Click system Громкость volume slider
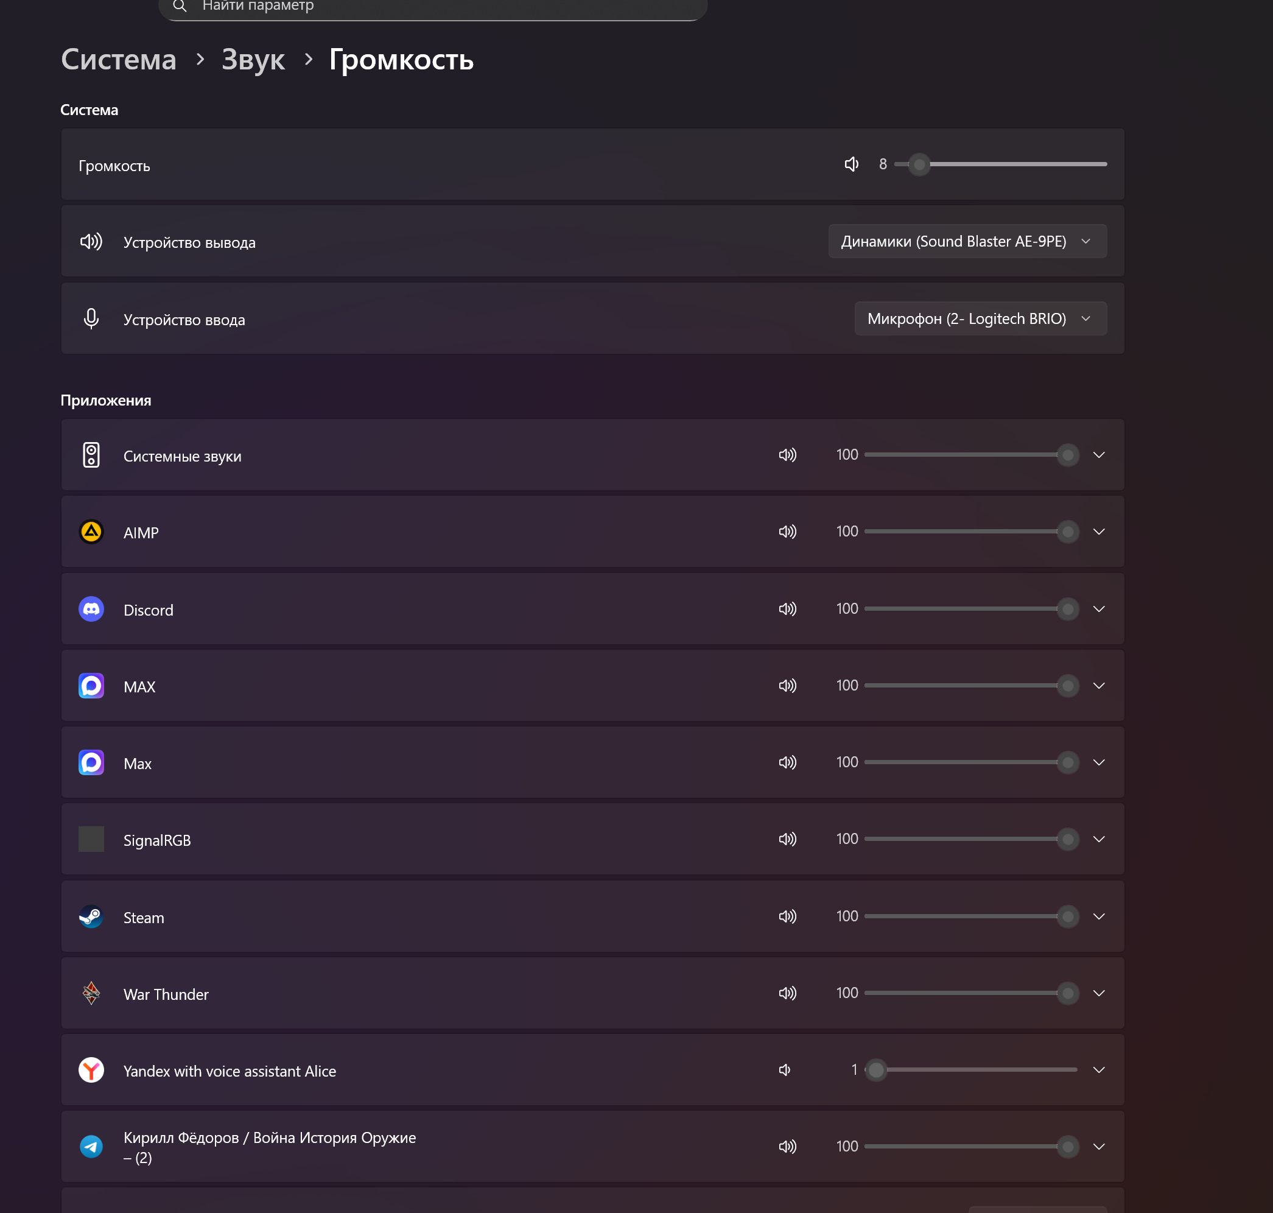Viewport: 1273px width, 1213px height. click(1000, 164)
